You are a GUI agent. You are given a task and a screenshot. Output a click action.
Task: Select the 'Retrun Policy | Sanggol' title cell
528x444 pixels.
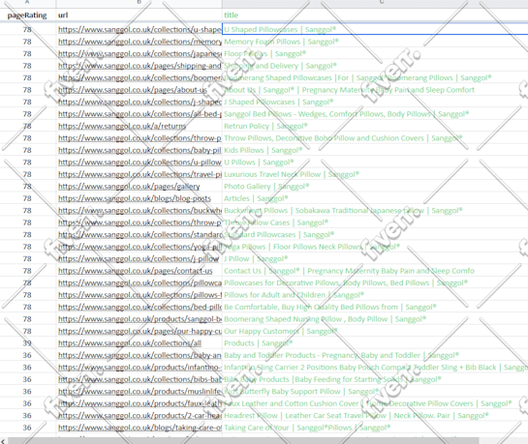(x=375, y=126)
